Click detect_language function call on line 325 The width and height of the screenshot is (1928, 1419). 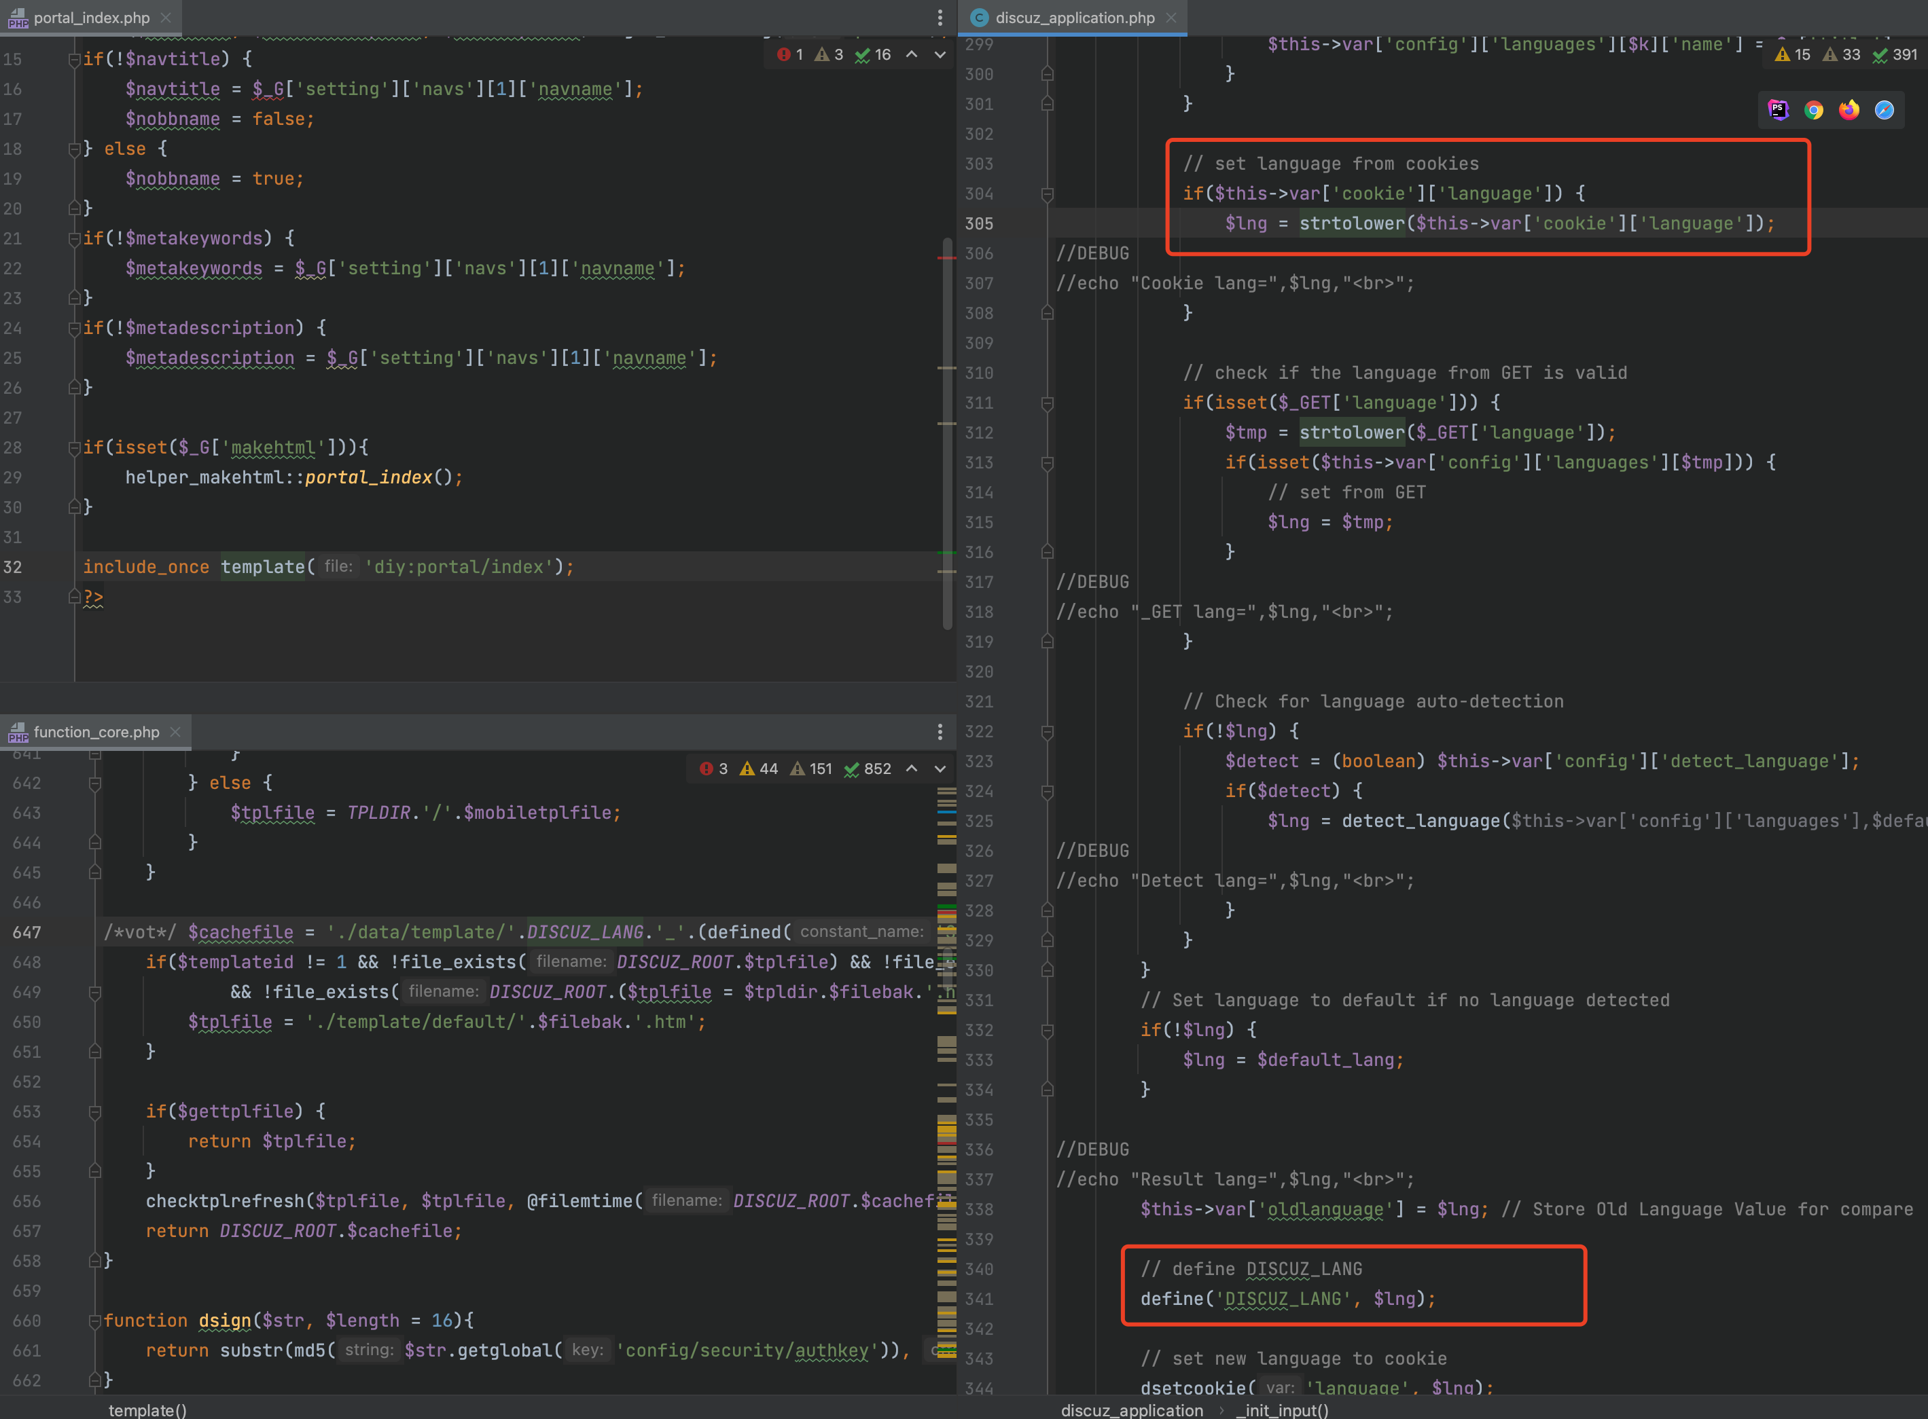(x=1421, y=821)
